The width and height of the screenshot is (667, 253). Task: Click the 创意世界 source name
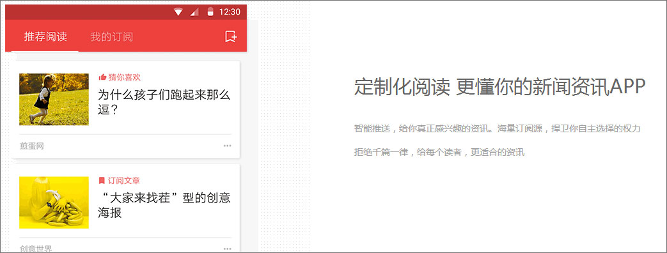(x=36, y=249)
